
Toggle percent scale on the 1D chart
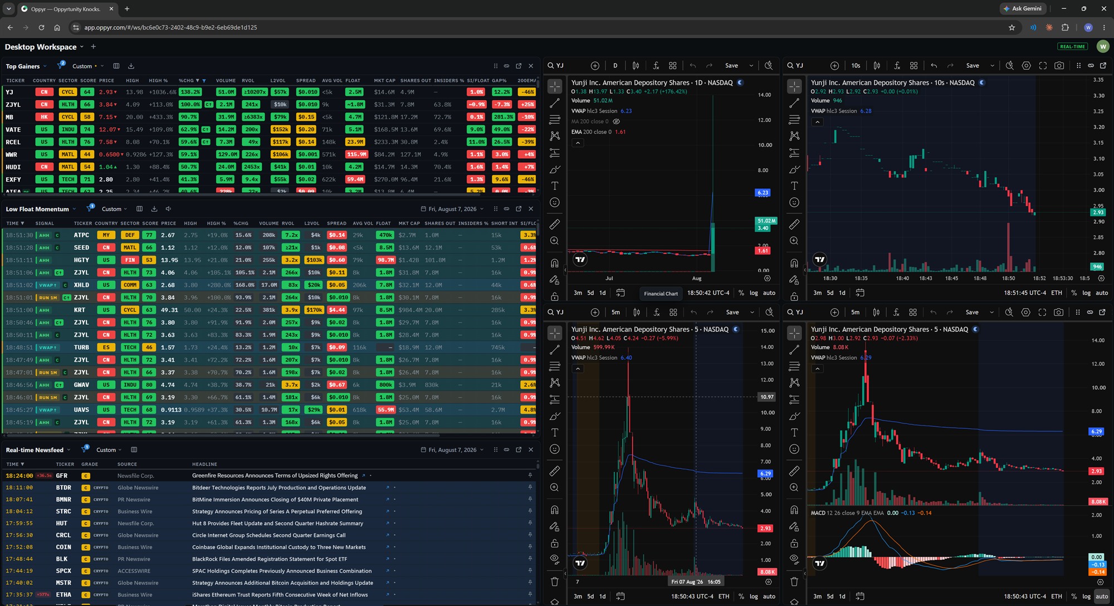(741, 293)
